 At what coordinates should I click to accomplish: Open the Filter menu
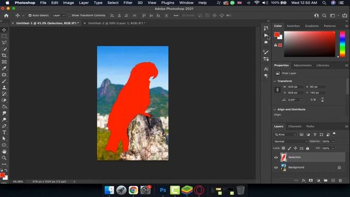coord(128,3)
